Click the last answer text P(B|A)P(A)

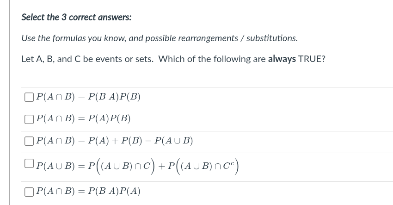[x=114, y=191]
